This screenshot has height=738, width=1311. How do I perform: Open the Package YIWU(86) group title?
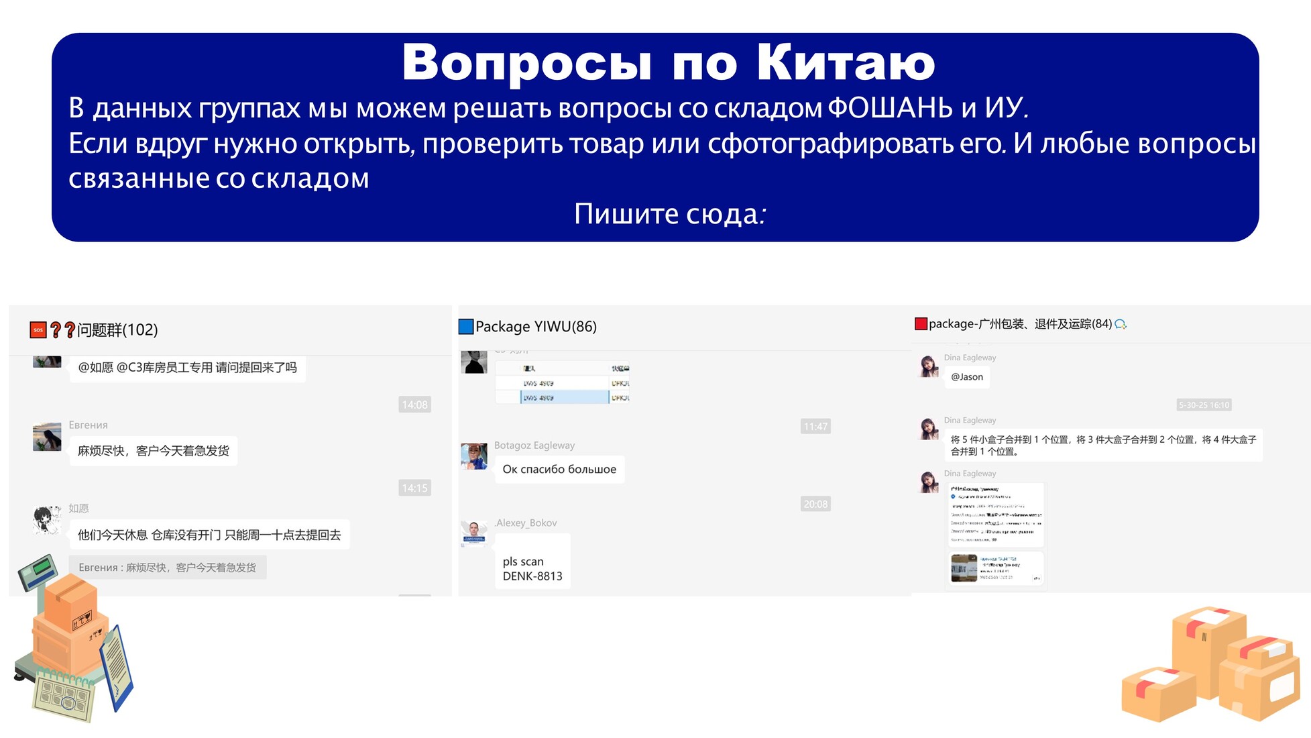coord(536,327)
